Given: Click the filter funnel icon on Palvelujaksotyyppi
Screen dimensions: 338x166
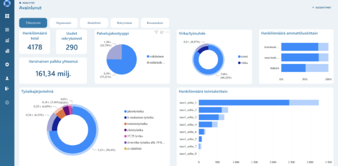Looking at the screenshot, I should click(x=156, y=32).
